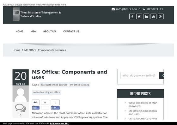Image resolution: width=177 pixels, height=125 pixels.
Task: Open the LinkedIn social icon
Action: pos(146,16)
